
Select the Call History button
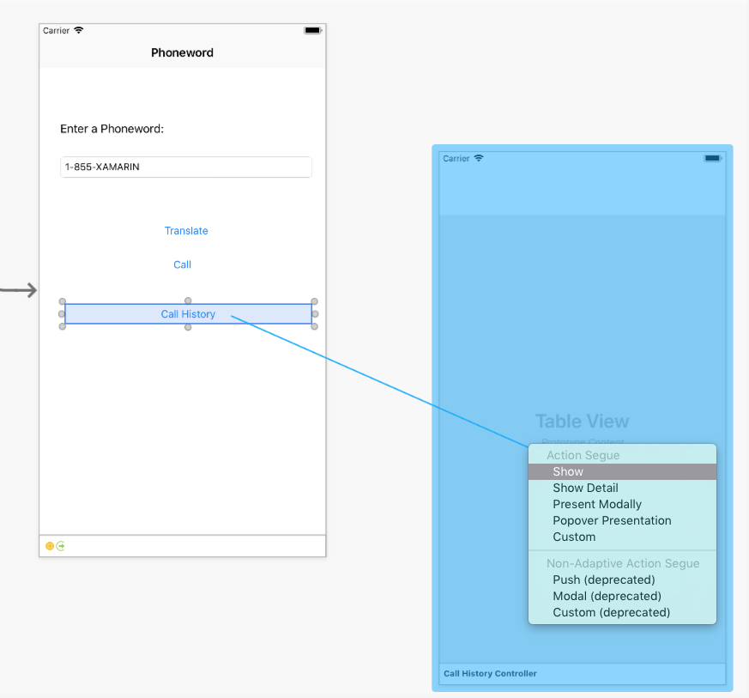coord(188,314)
